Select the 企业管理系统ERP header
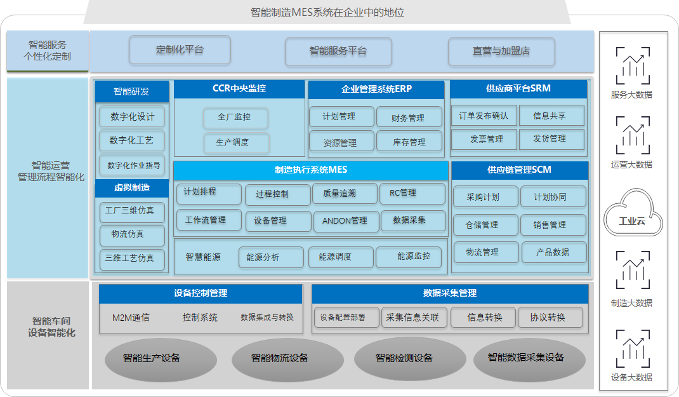 tap(377, 89)
